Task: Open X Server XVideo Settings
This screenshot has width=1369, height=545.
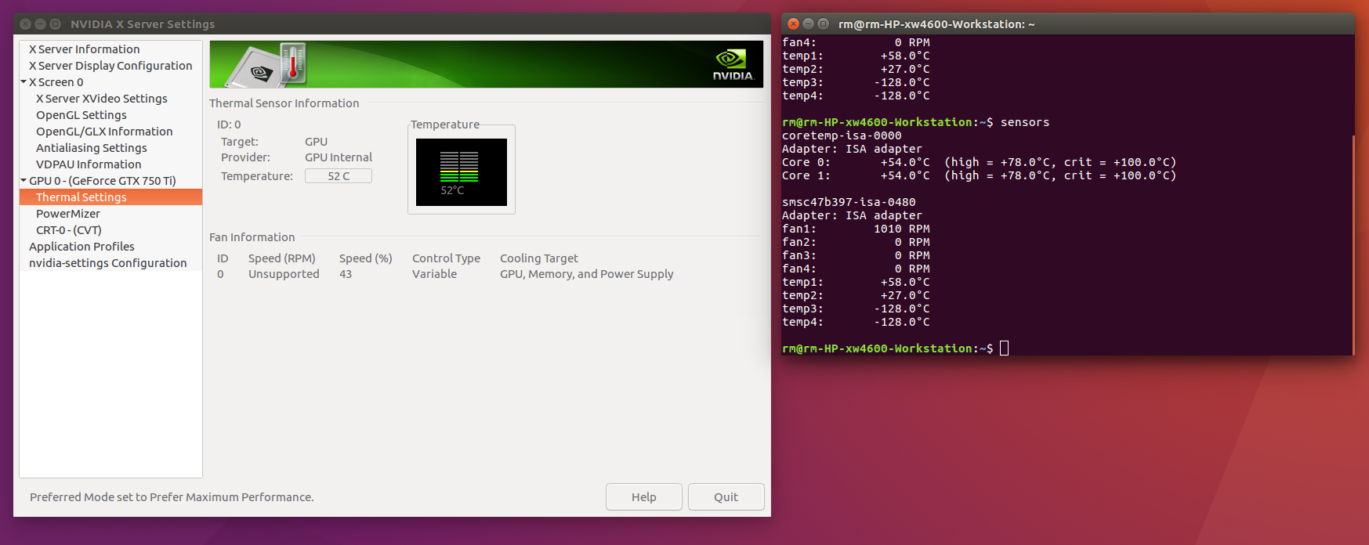Action: pyautogui.click(x=102, y=99)
